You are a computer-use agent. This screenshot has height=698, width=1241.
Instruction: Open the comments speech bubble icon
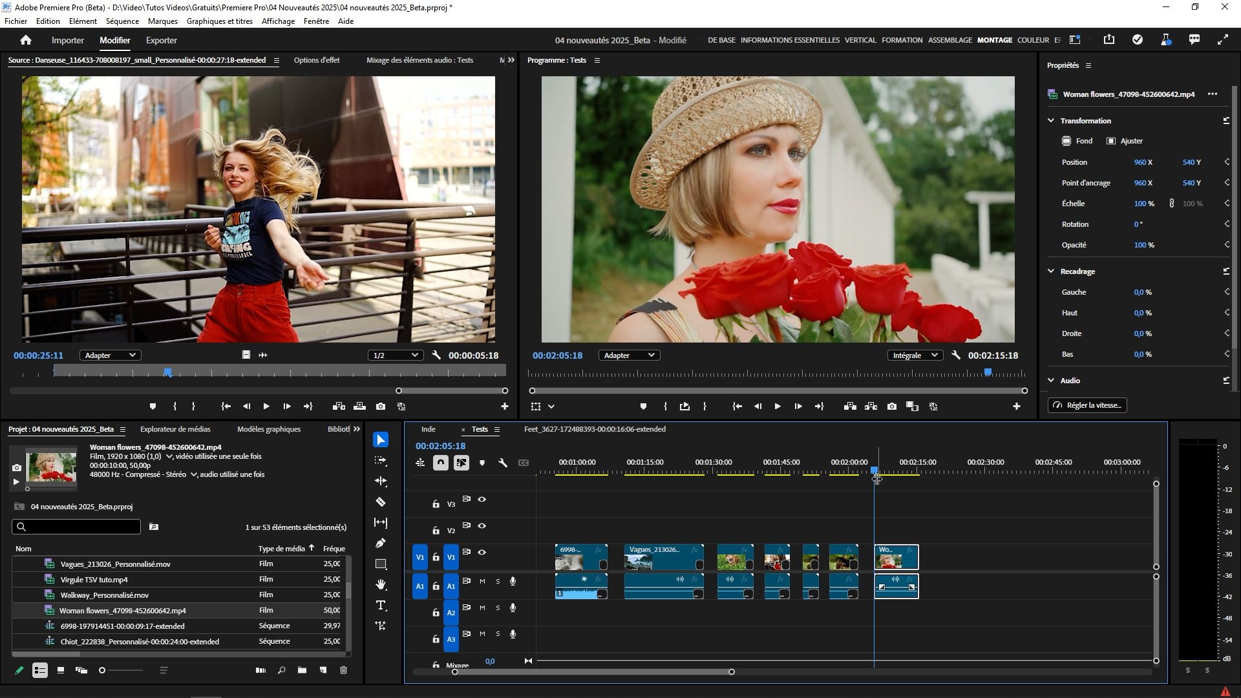click(1194, 40)
